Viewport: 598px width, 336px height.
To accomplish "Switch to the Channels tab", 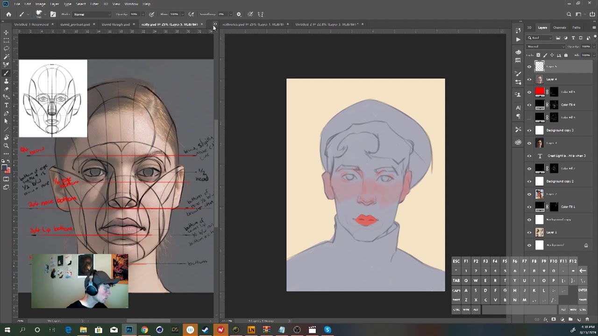I will (559, 28).
